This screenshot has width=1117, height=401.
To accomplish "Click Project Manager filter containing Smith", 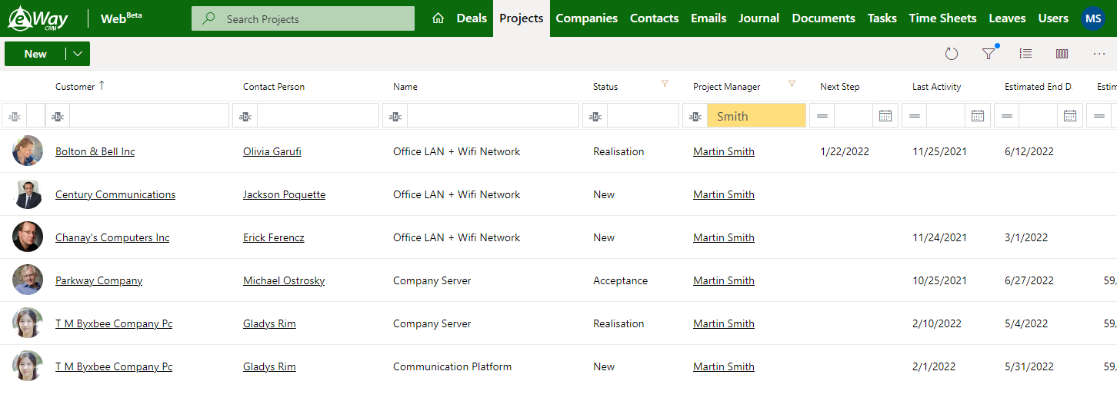I will tap(756, 116).
